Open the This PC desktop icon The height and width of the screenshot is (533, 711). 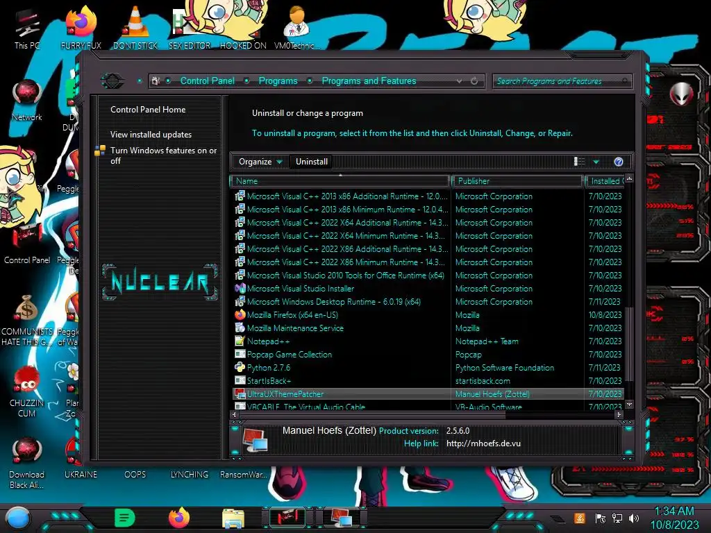27,28
